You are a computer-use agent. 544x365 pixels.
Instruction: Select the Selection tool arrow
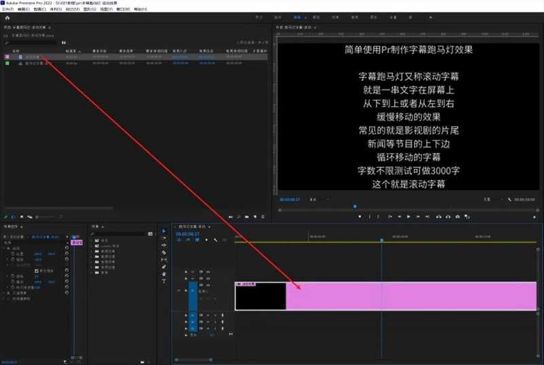click(164, 231)
